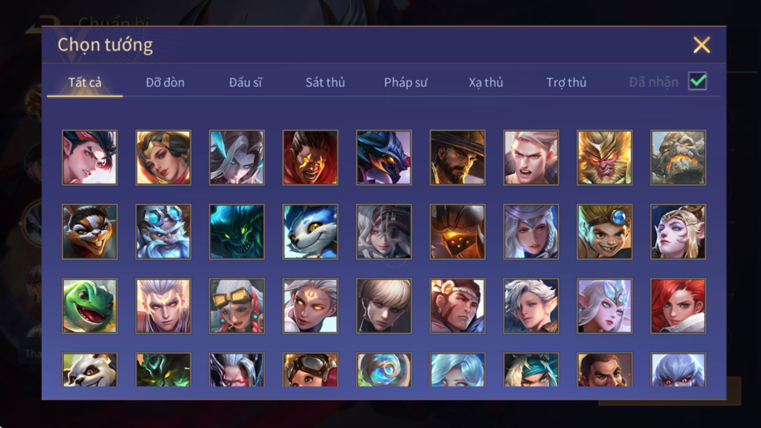
Task: Close the Chọn tướng dialog
Action: point(701,45)
